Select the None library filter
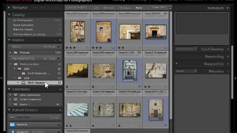This screenshot has width=237, height=133. (139, 8)
